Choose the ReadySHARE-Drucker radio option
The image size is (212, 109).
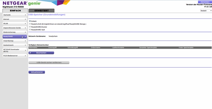click(30, 27)
